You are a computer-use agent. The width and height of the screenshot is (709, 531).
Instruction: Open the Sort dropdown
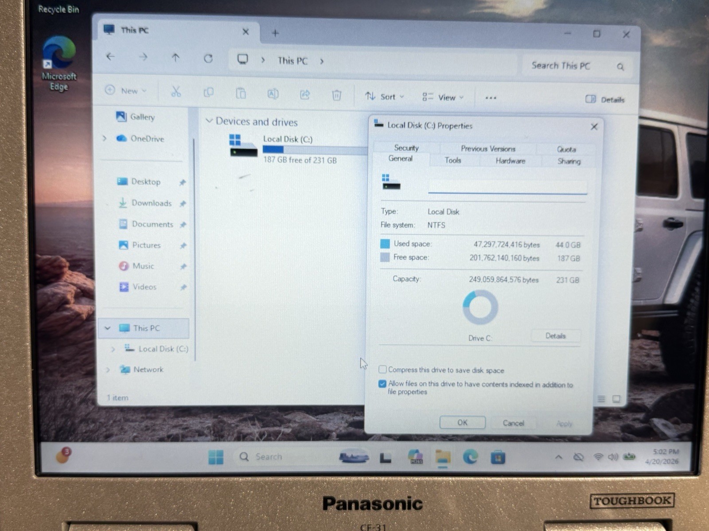(x=384, y=96)
